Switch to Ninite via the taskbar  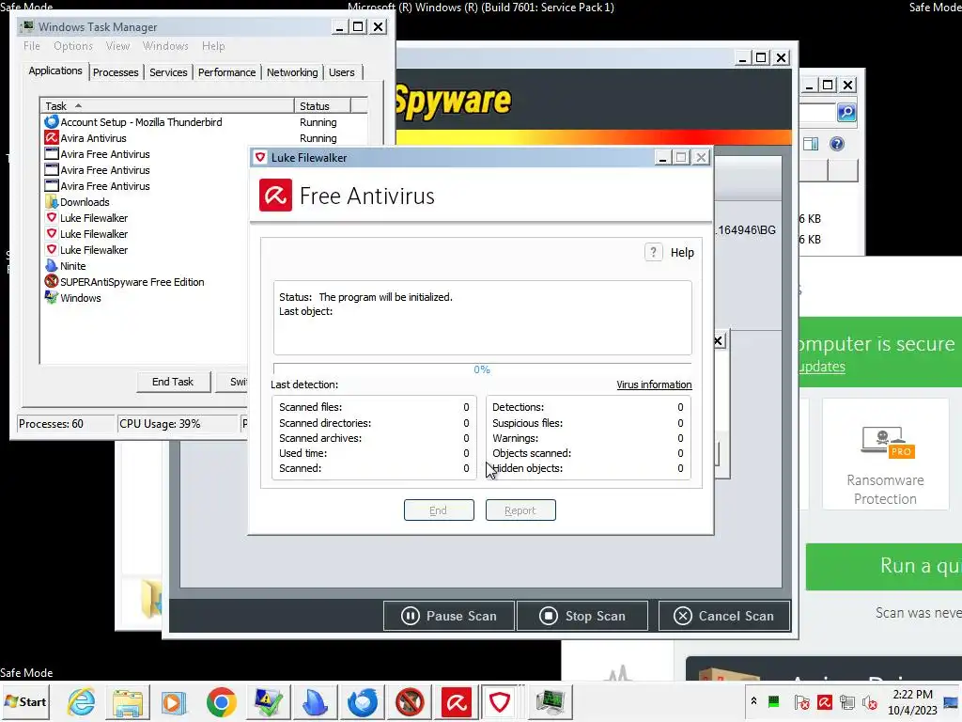315,701
